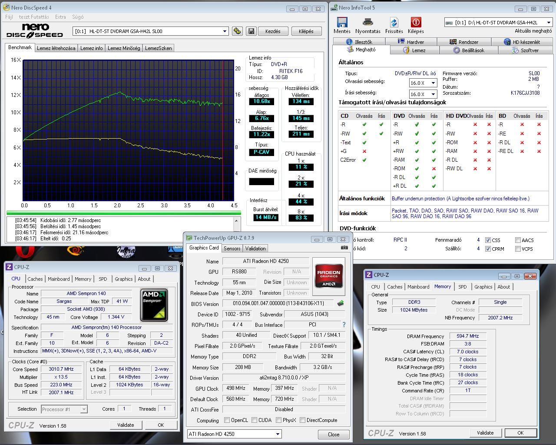This screenshot has height=445, width=556.
Task: Toggle the DirectCompute checkbox
Action: tap(301, 420)
